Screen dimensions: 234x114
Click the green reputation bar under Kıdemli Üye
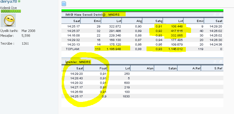coord(11,11)
